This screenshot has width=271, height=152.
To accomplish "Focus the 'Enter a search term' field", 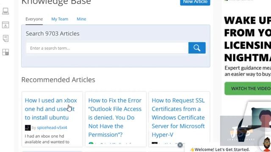I will coord(107,48).
